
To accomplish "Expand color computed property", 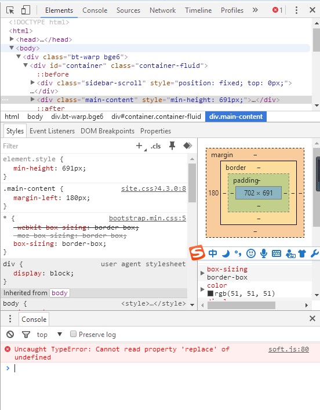I will click(202, 289).
